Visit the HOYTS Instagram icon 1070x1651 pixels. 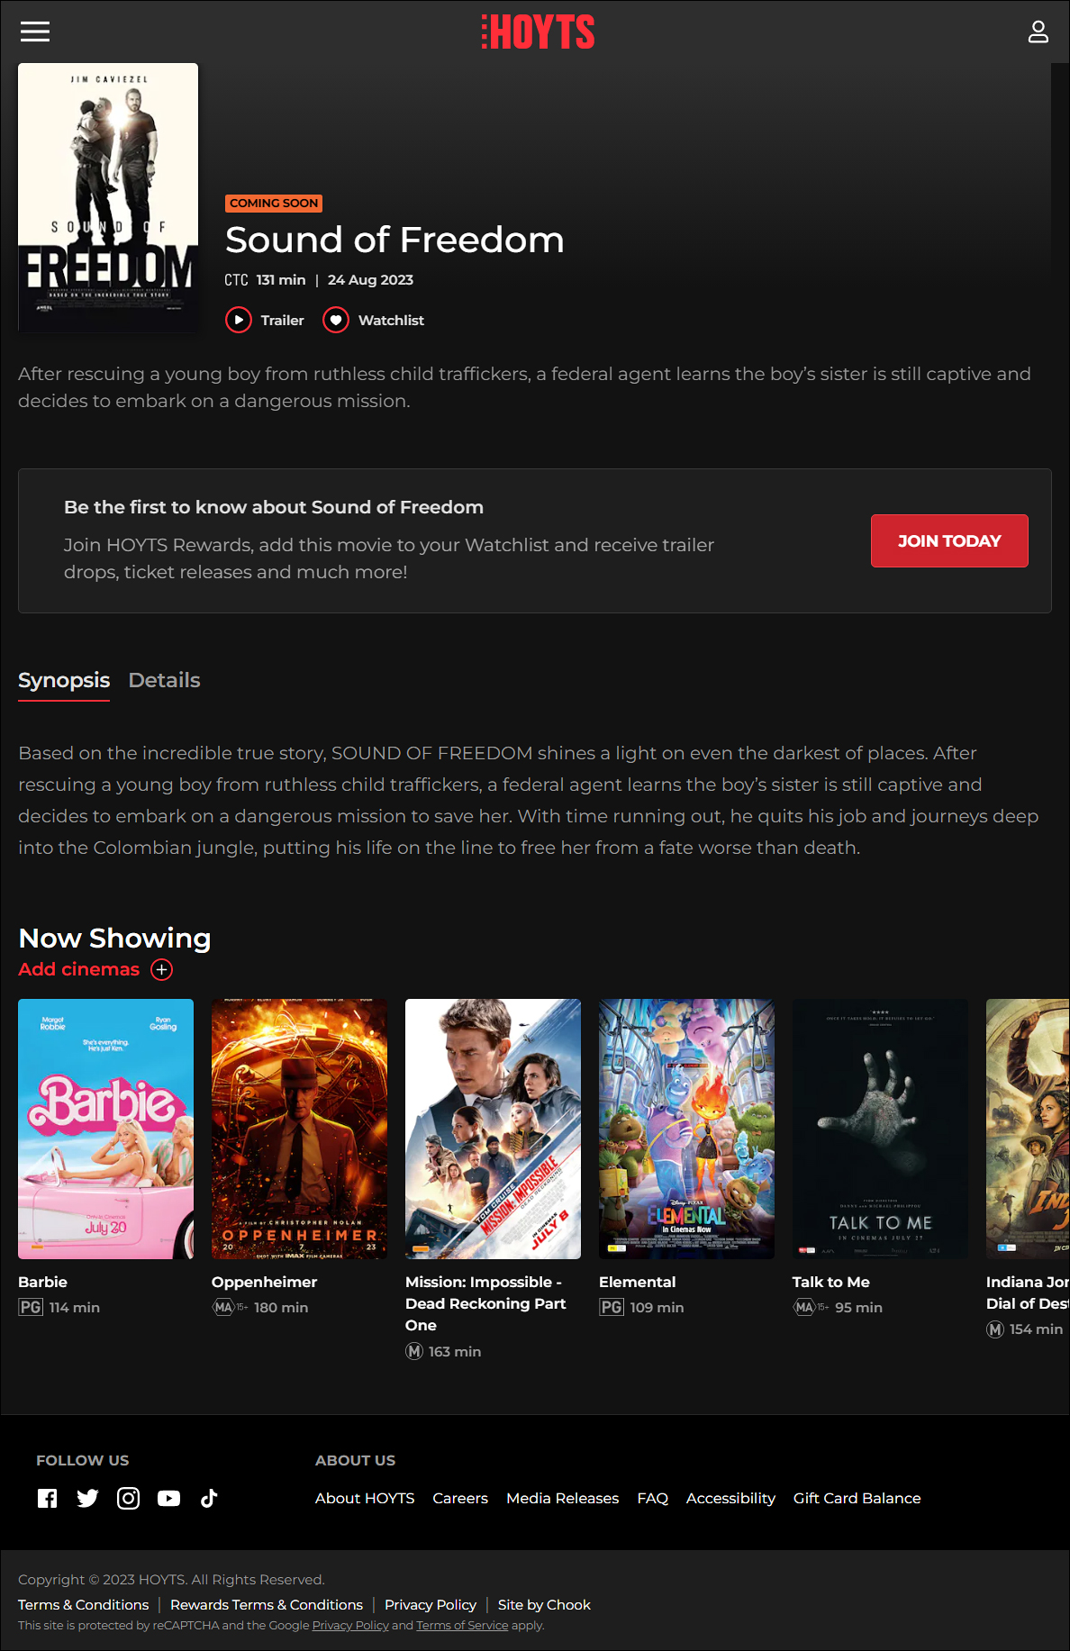128,1498
